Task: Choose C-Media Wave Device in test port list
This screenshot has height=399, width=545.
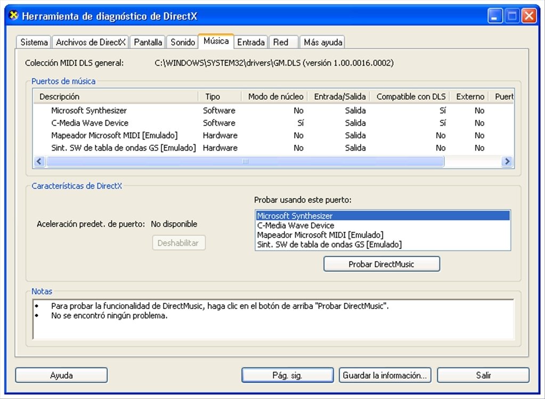Action: pyautogui.click(x=383, y=225)
